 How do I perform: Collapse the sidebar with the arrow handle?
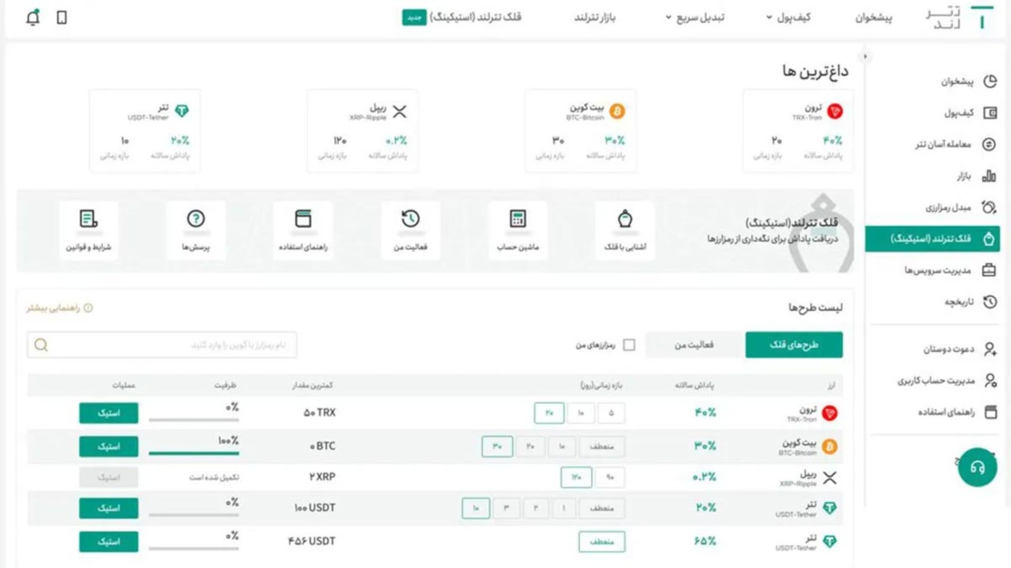click(865, 57)
